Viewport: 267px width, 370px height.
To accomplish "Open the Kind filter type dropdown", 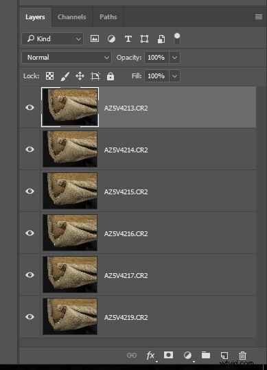I will click(x=52, y=38).
